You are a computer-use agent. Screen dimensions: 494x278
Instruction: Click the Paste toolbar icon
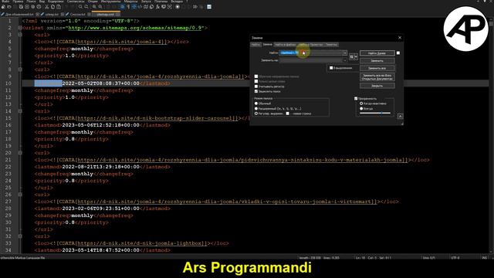[x=59, y=7]
